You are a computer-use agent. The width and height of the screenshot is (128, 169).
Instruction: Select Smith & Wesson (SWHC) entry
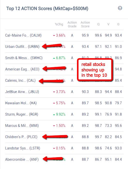click(x=24, y=58)
